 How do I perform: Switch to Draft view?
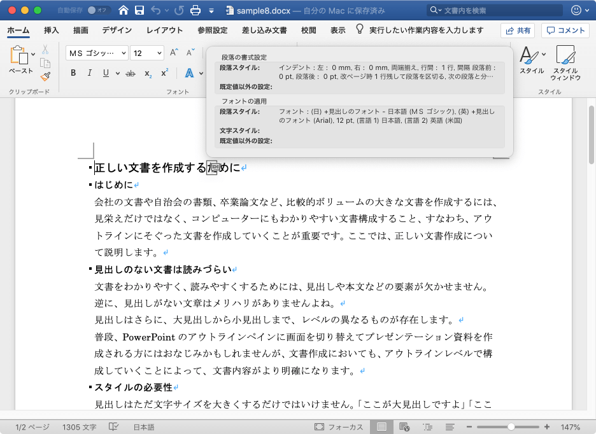coord(450,427)
